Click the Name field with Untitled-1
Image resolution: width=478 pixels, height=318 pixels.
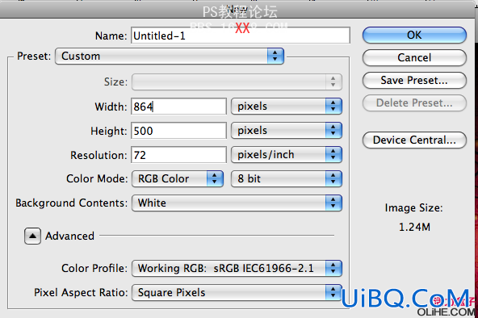pos(241,36)
